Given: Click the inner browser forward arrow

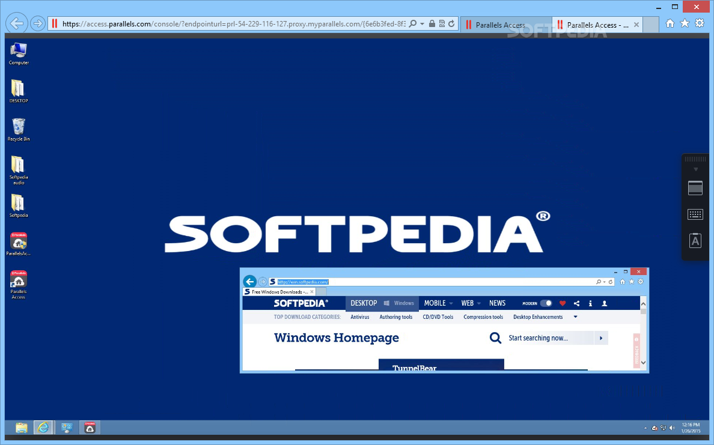Looking at the screenshot, I should coord(263,282).
